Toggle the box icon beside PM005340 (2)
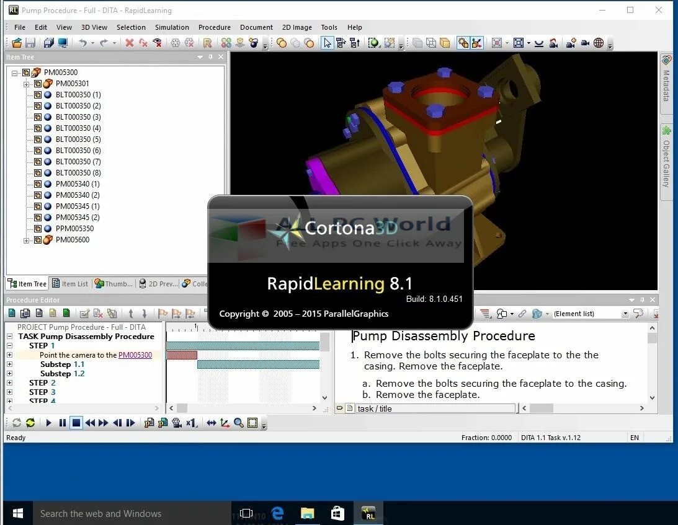The image size is (678, 525). [38, 195]
